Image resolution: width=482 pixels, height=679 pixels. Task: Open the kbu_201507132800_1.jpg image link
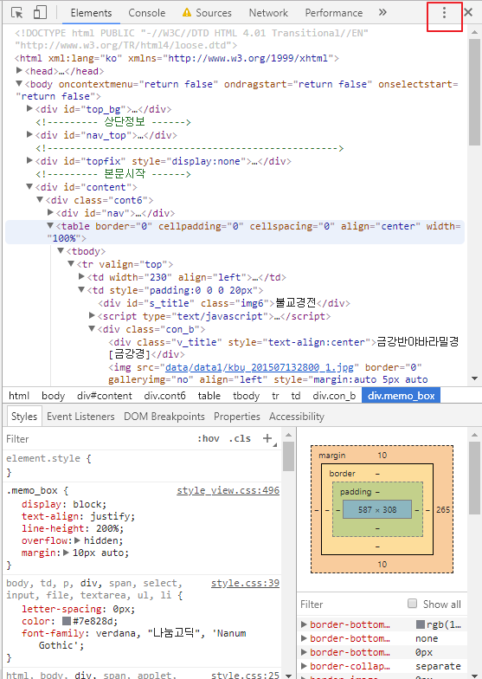click(260, 367)
